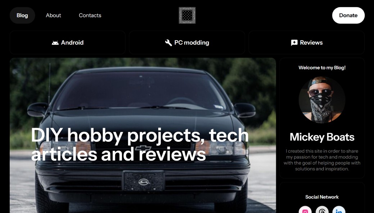374x213 pixels.
Task: Go to the About page
Action: coord(54,15)
